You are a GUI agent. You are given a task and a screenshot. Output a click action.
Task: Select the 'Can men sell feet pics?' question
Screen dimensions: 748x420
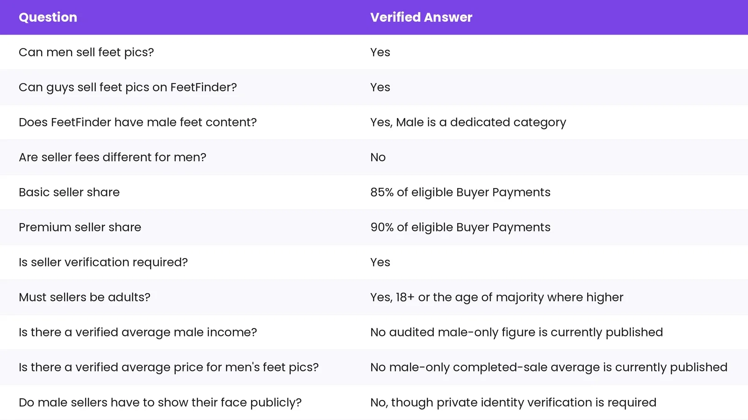click(86, 52)
